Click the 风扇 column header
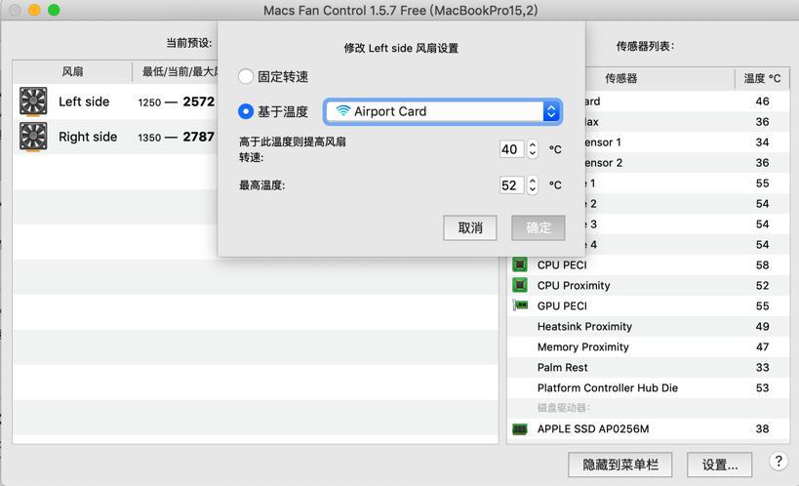The height and width of the screenshot is (486, 799). click(x=72, y=71)
